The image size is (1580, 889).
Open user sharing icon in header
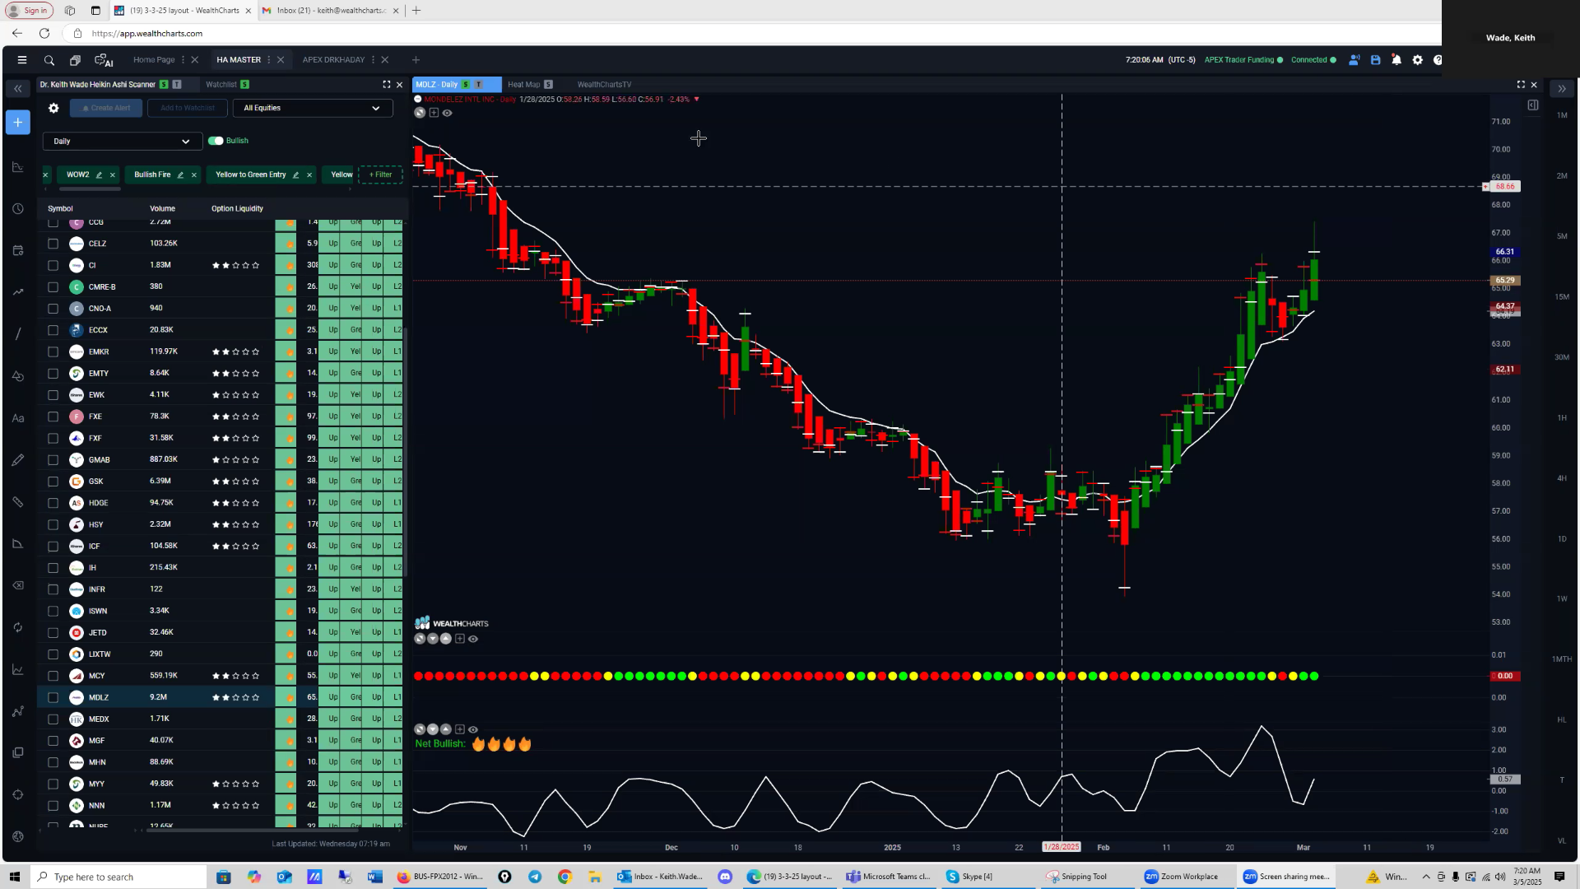1354,60
